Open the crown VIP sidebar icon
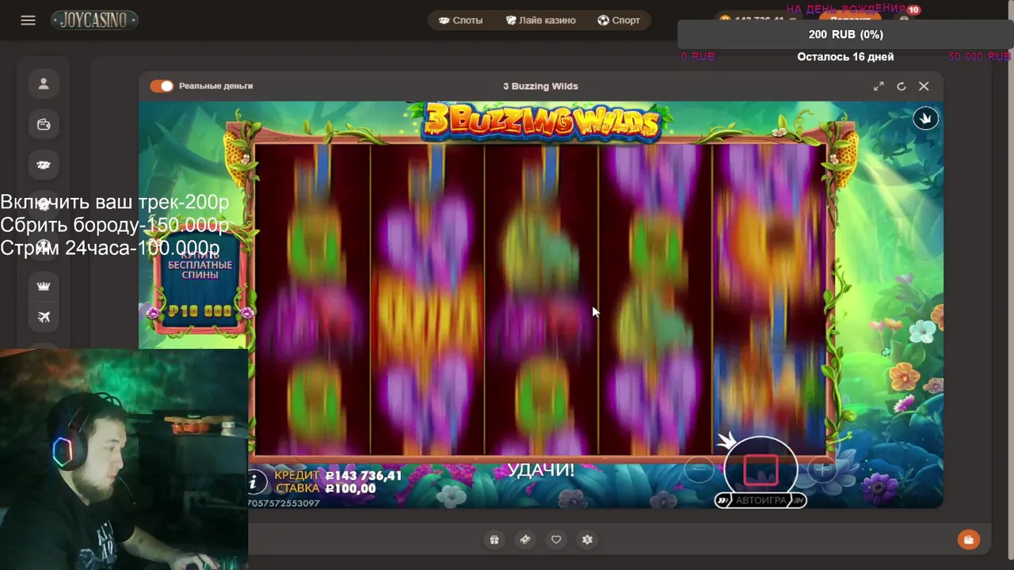 click(x=44, y=286)
